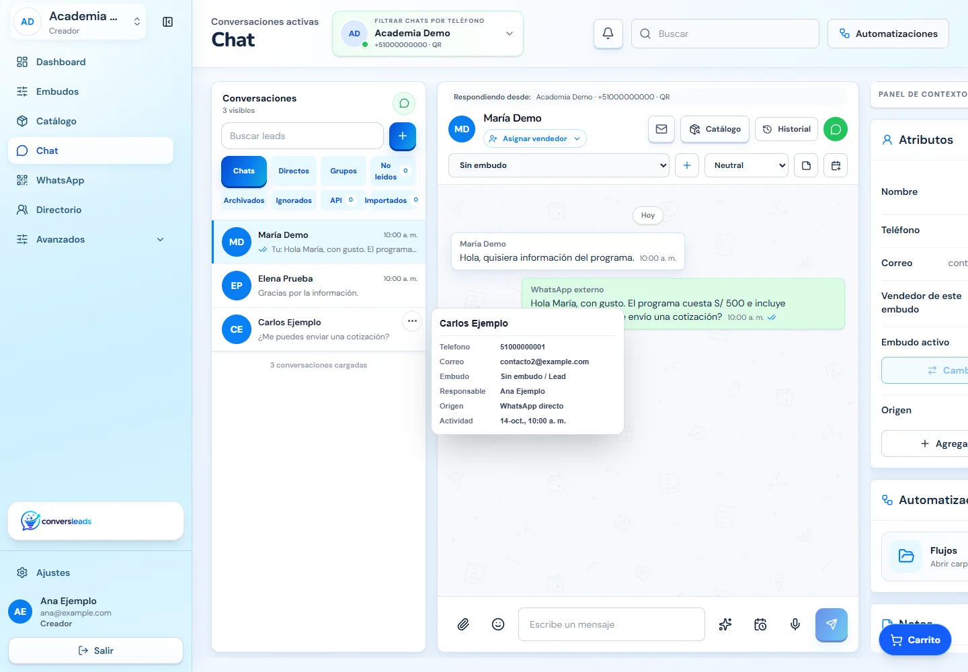
Task: Open the emoji picker
Action: coord(498,624)
